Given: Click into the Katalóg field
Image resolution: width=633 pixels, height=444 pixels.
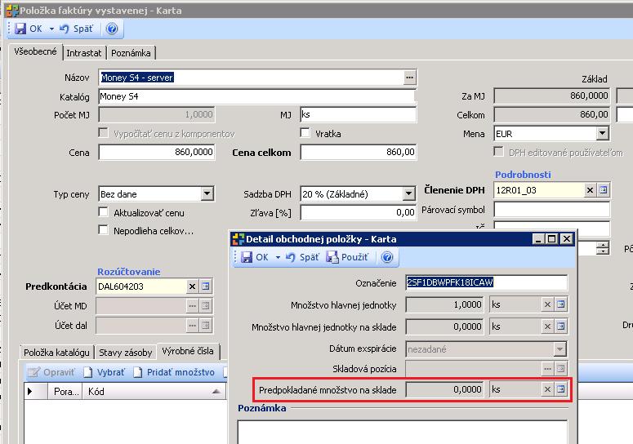Looking at the screenshot, I should tap(256, 96).
